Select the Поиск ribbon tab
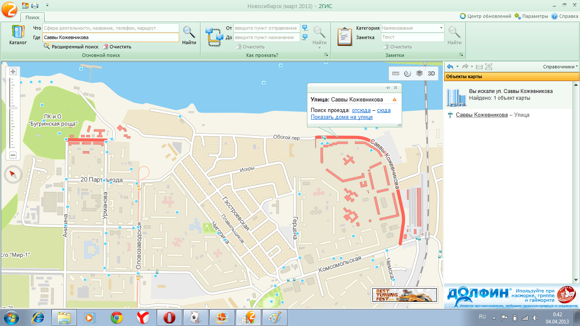 32,17
